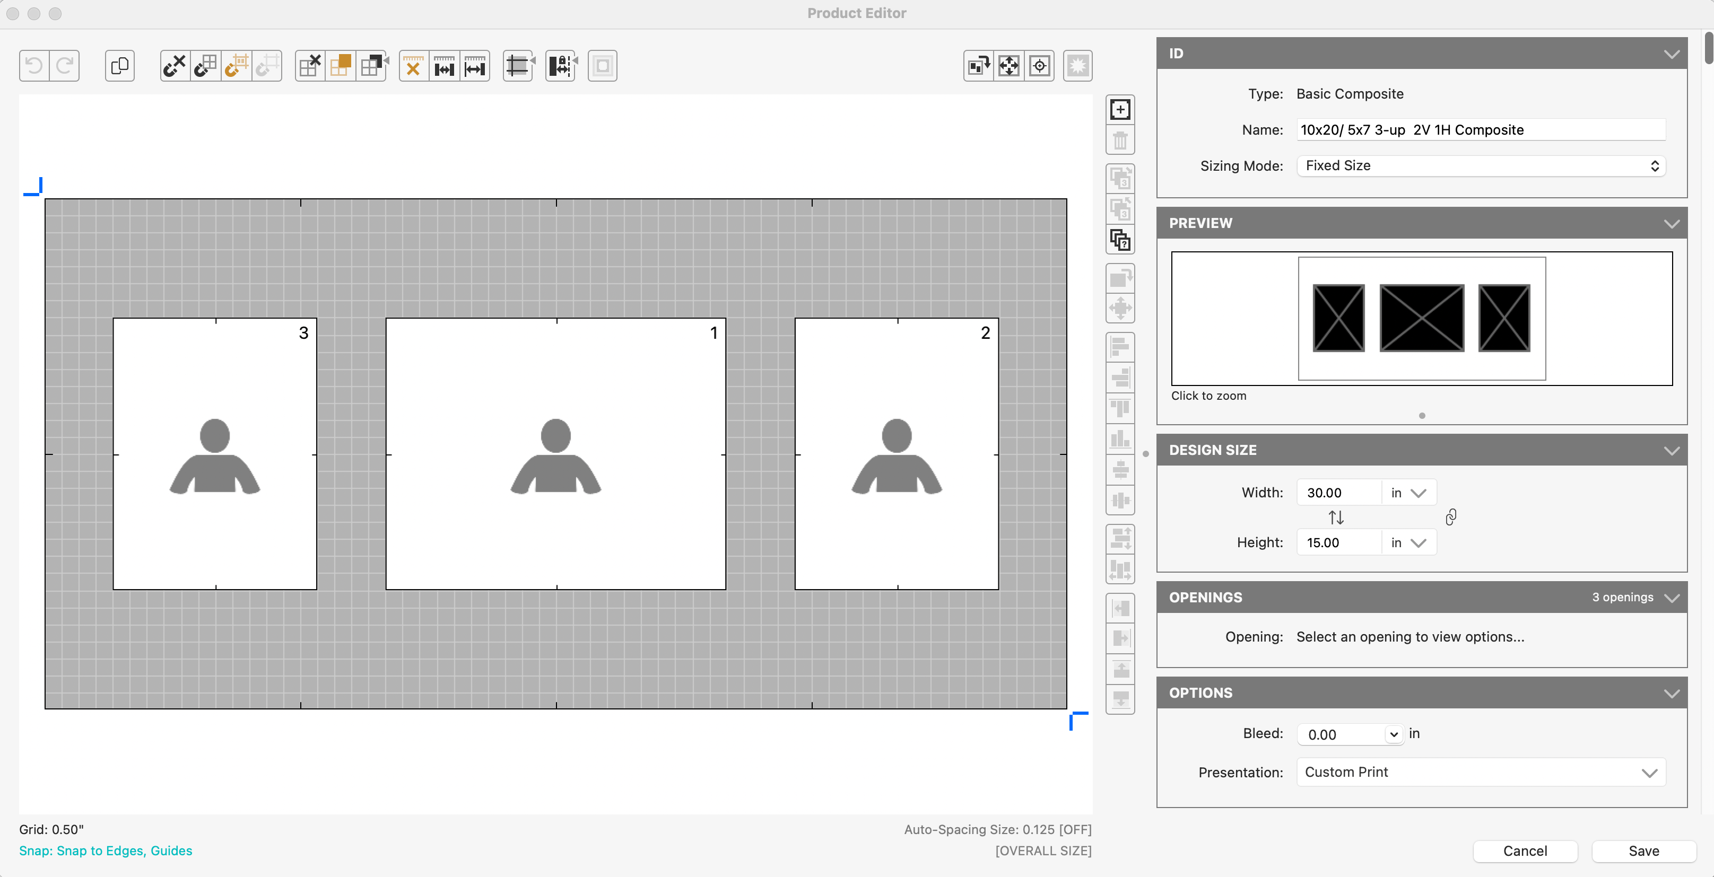Click the center target view icon

[1039, 66]
